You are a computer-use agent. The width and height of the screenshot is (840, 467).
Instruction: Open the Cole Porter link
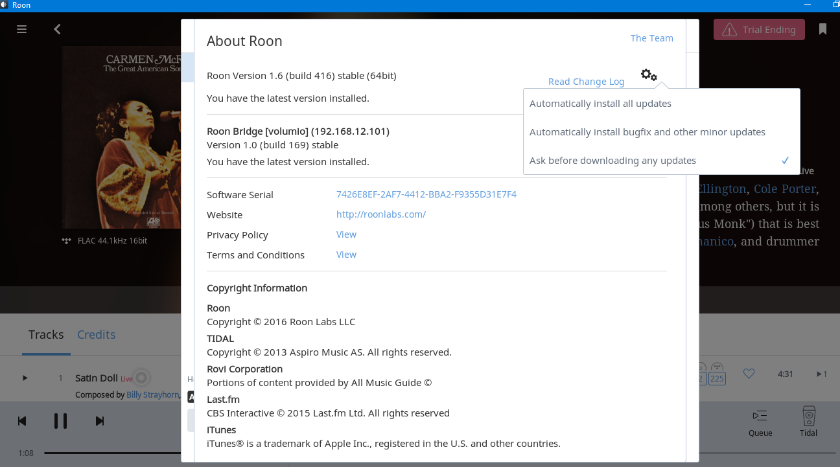point(784,189)
